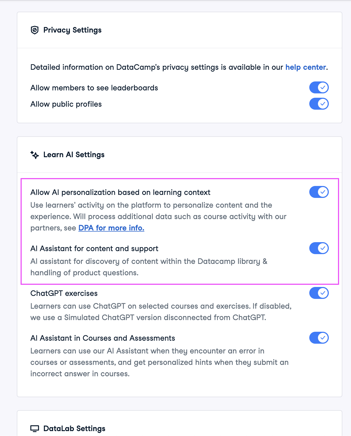Toggle AI Assistant in Courses and Assessments
This screenshot has height=436, width=351.
pos(319,338)
